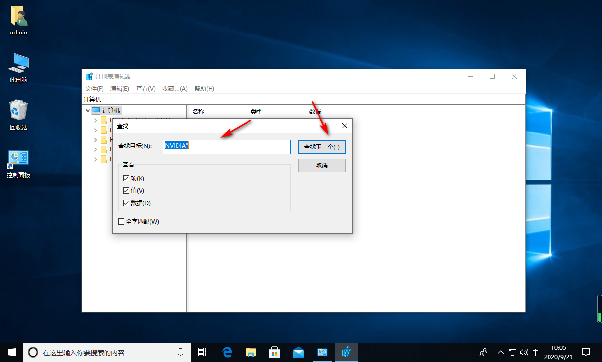Collapse the 计算机 tree root node
This screenshot has height=362, width=602.
point(88,111)
